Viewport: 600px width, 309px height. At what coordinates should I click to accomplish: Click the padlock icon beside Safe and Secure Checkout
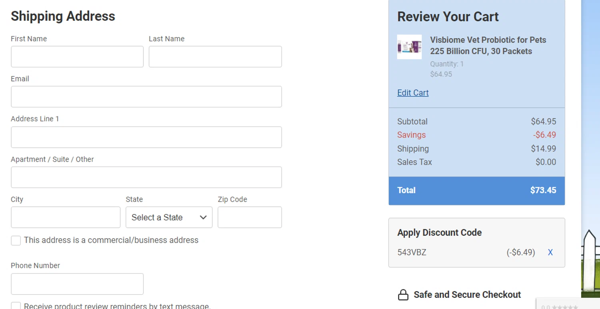(x=403, y=295)
